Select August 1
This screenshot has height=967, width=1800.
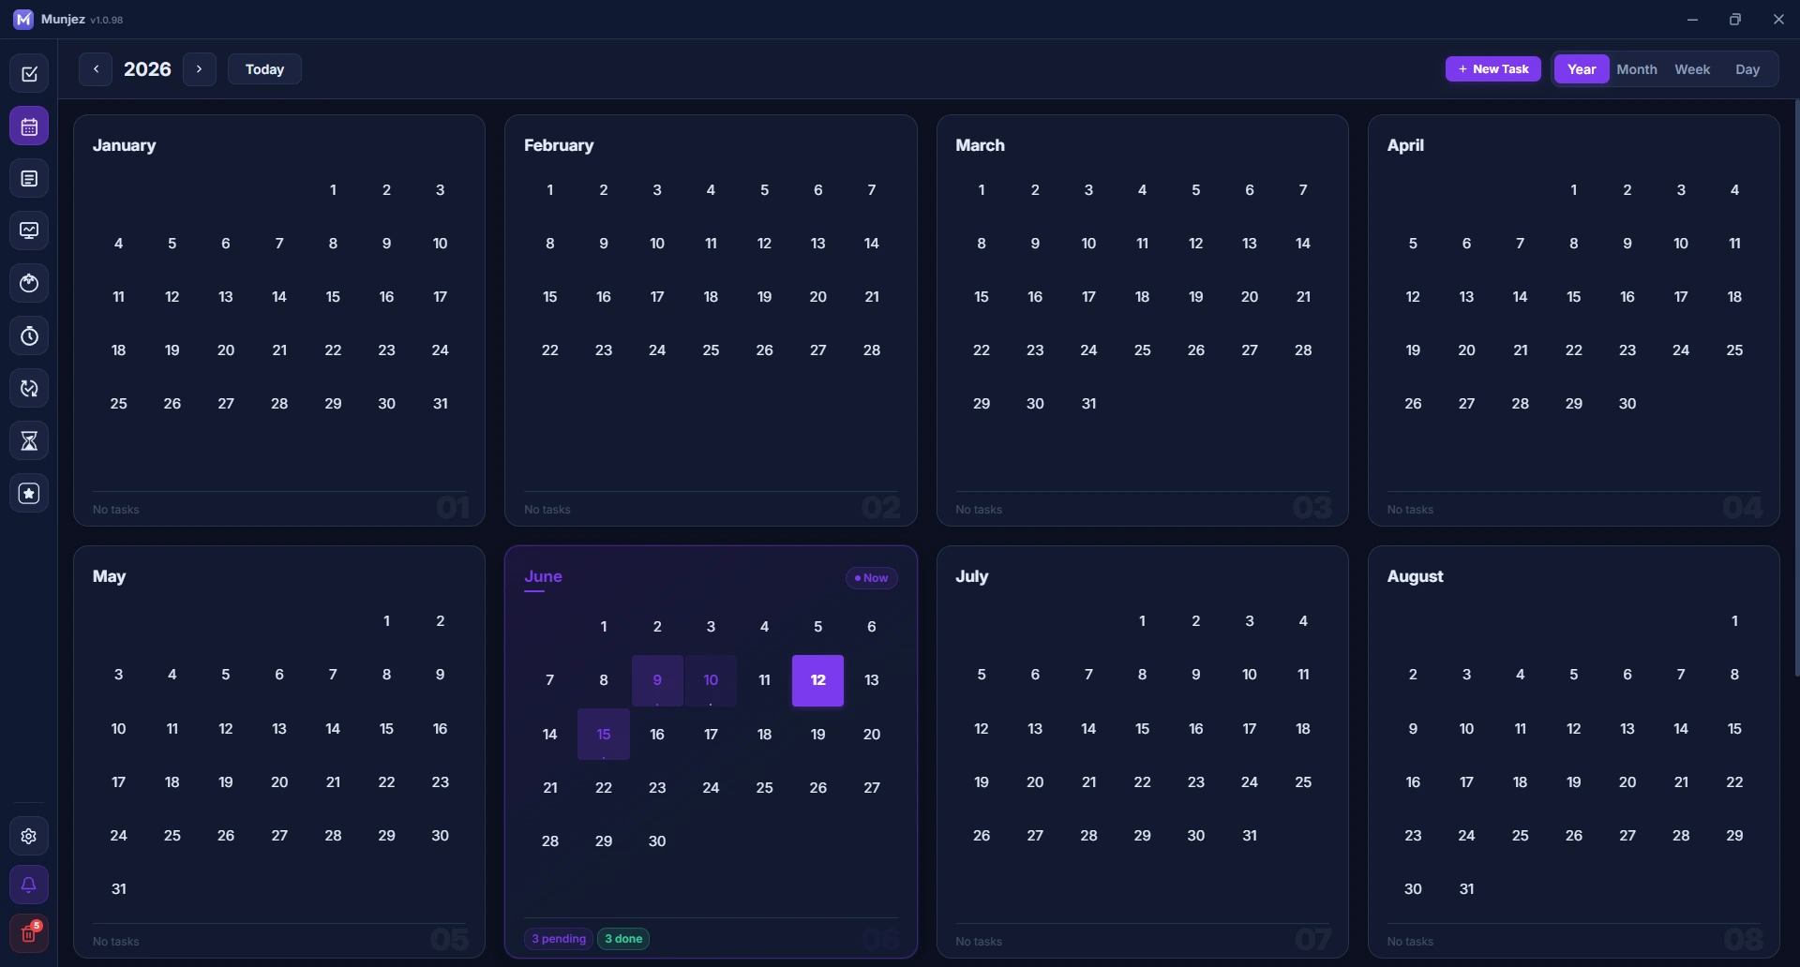(x=1734, y=621)
